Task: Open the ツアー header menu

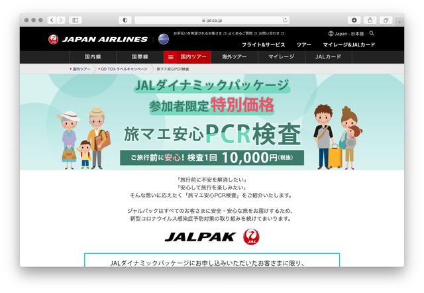Action: click(303, 44)
